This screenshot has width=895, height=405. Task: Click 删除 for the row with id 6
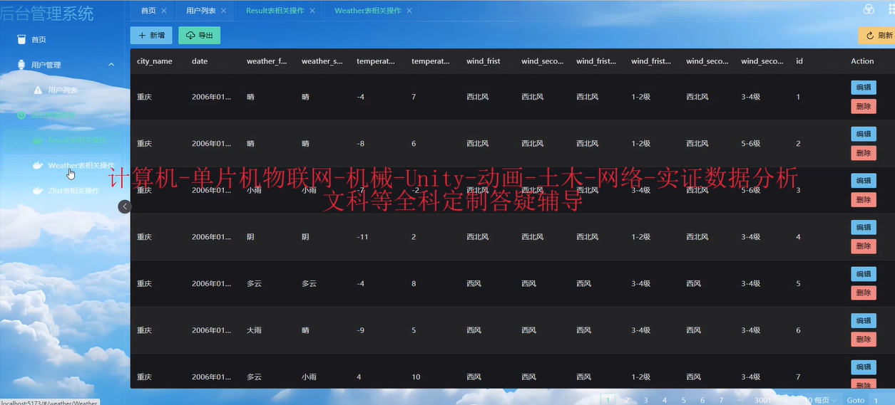864,340
